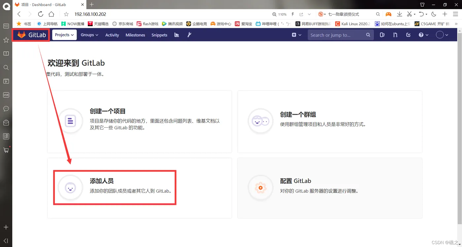Open the 110% zoom control
The width and height of the screenshot is (462, 247).
coord(279,14)
